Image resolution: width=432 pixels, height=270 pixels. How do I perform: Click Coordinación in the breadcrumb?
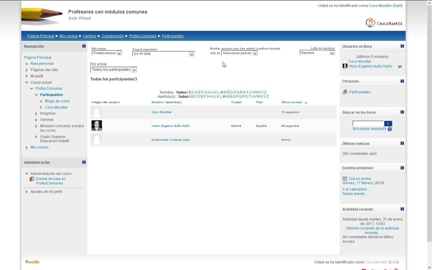pos(113,36)
